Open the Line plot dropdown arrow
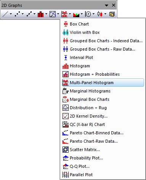Image resolution: width=146 pixels, height=180 pixels. click(x=11, y=14)
